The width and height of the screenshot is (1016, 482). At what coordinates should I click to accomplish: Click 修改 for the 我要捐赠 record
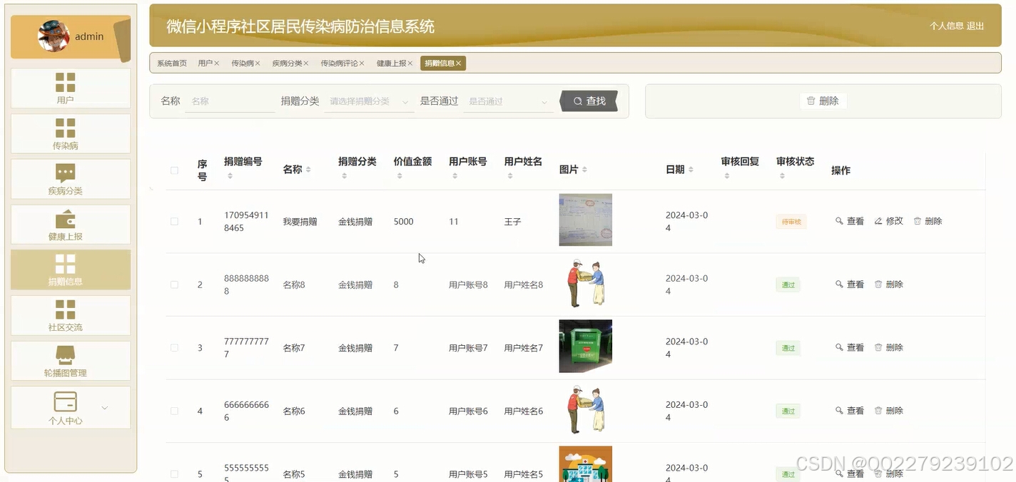[888, 221]
